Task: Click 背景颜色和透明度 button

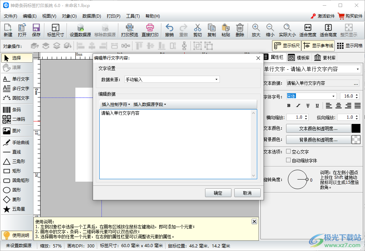Action: point(318,139)
